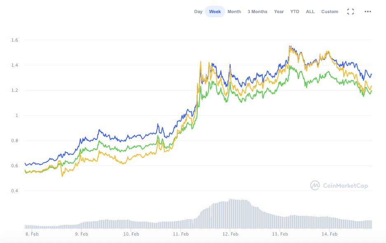386x243 pixels.
Task: Select the Year time range
Action: 279,12
